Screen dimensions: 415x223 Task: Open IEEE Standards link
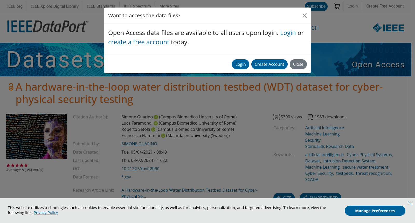point(101,6)
